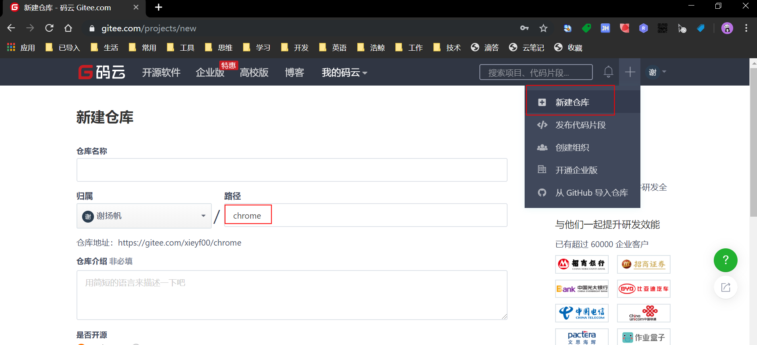Go to the 企业版 page link
This screenshot has width=757, height=345.
click(x=210, y=72)
